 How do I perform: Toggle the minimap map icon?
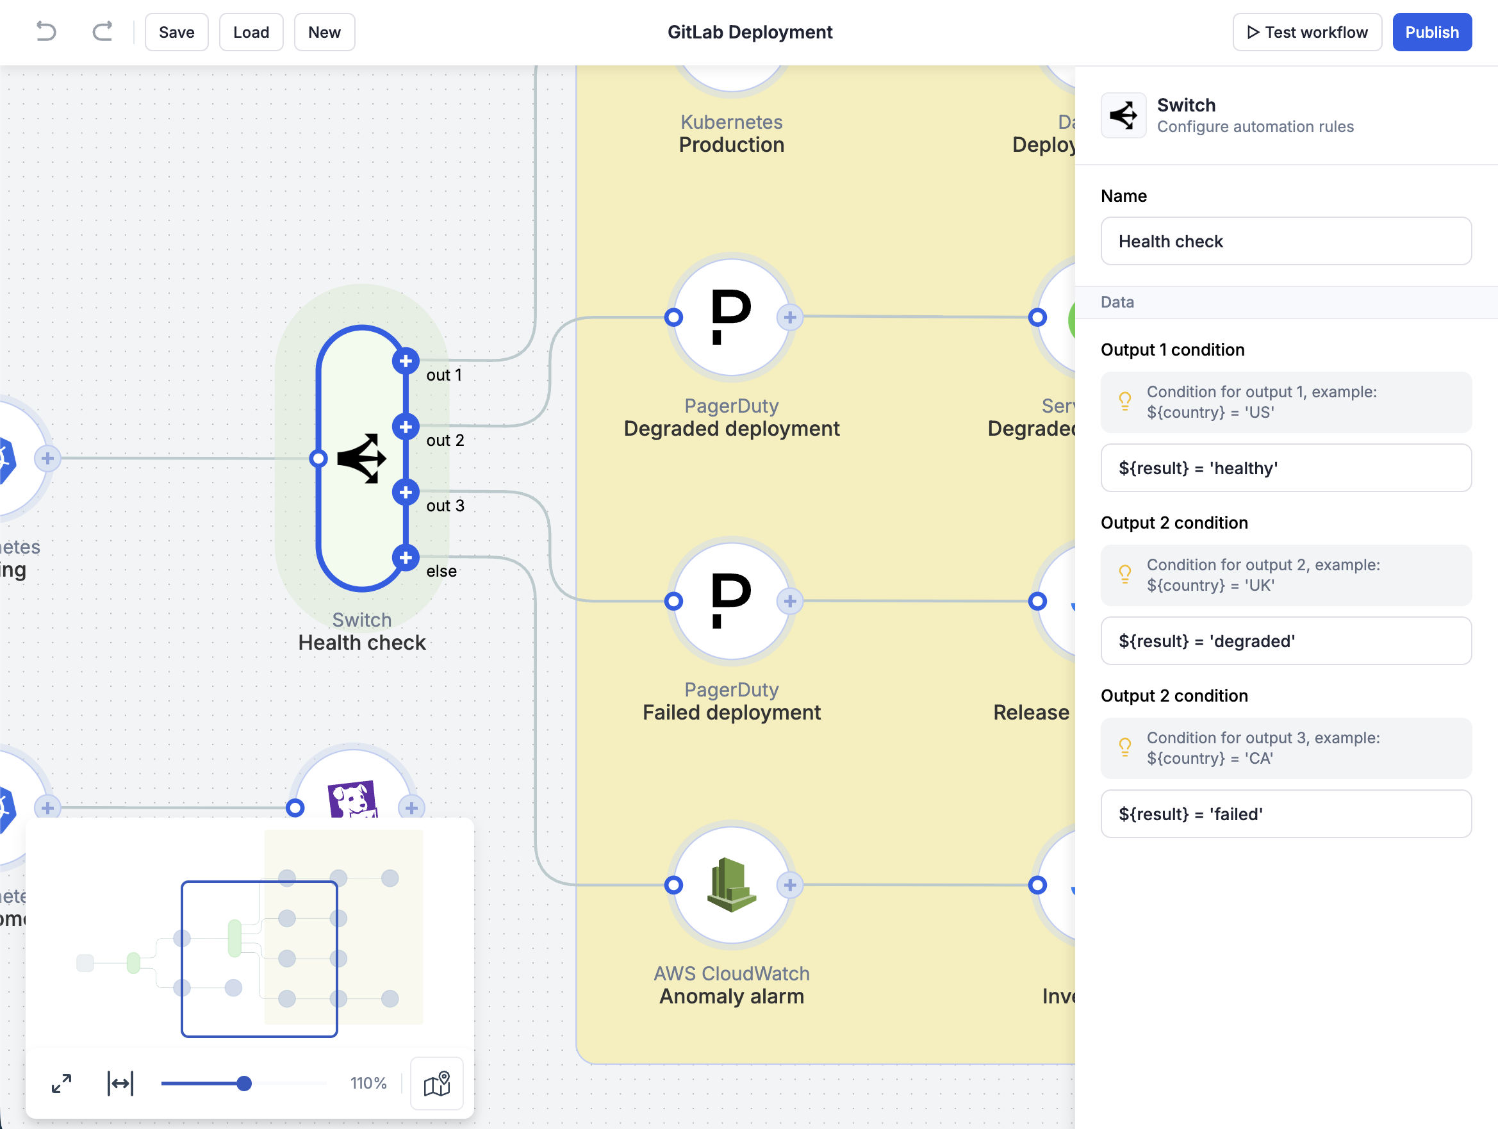(x=437, y=1083)
